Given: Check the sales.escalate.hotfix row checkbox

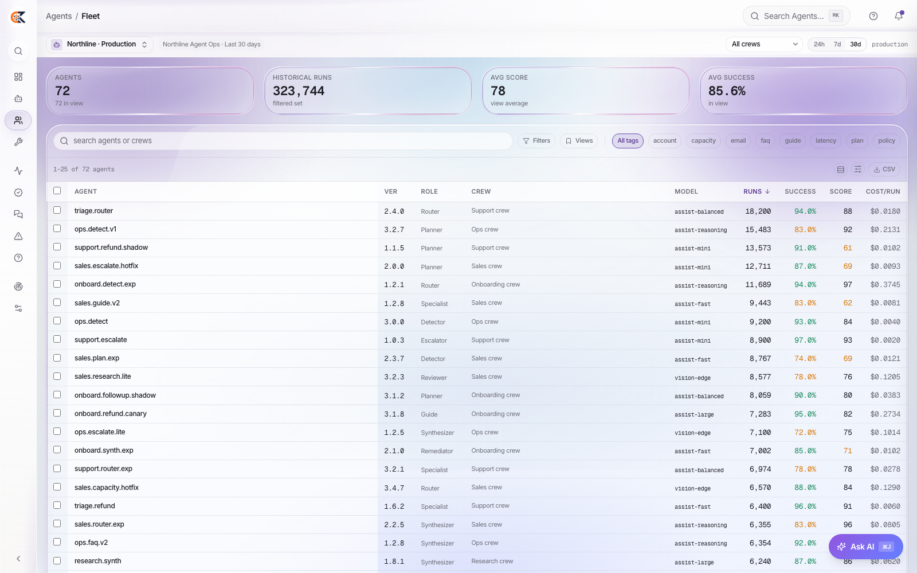Looking at the screenshot, I should click(57, 266).
